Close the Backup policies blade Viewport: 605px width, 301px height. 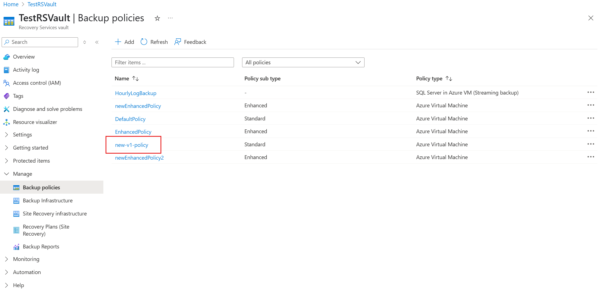591,18
